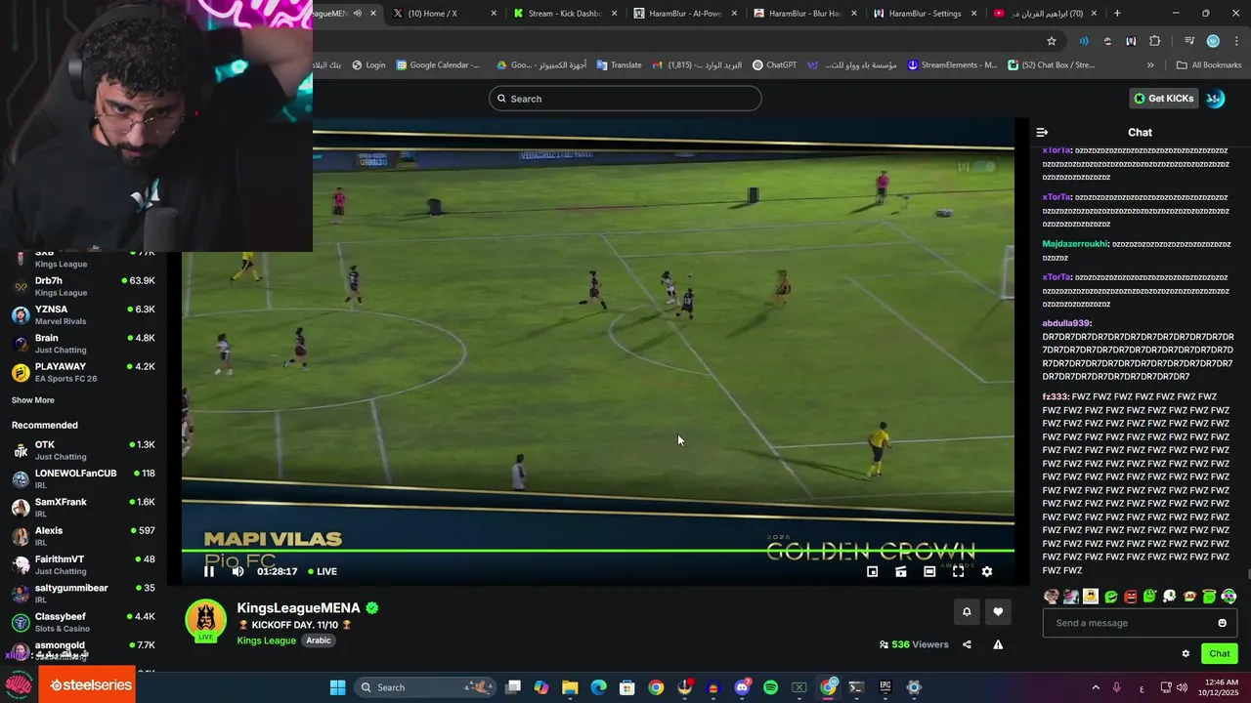Click the Arabic language tag
This screenshot has width=1251, height=703.
(319, 641)
